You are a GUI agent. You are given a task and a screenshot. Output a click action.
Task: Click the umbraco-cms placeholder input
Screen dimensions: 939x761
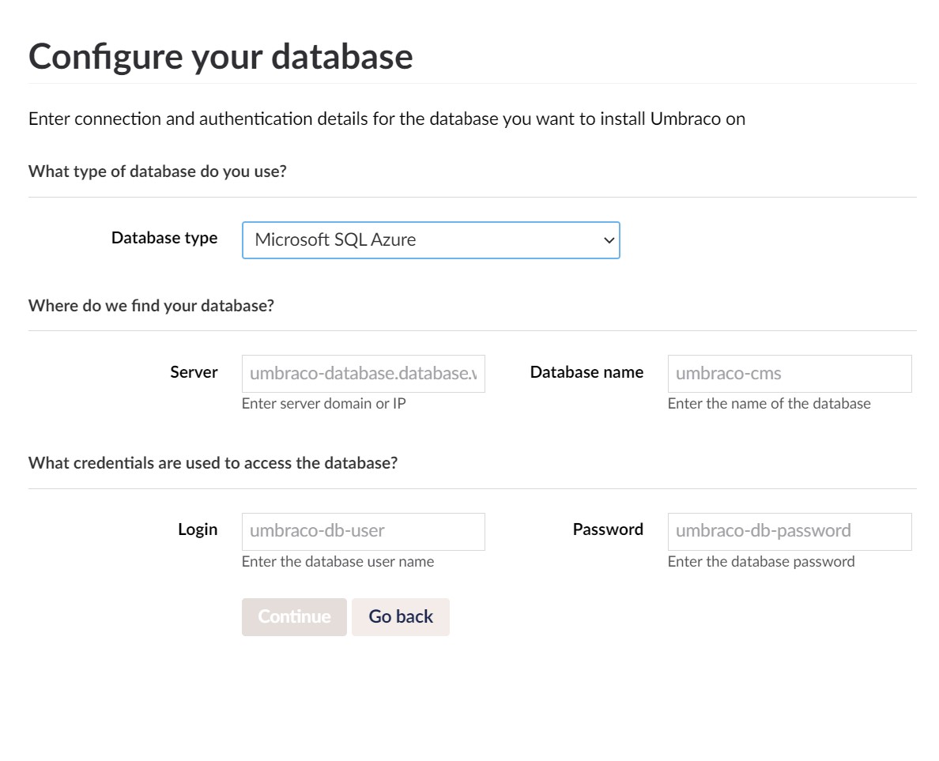point(789,373)
